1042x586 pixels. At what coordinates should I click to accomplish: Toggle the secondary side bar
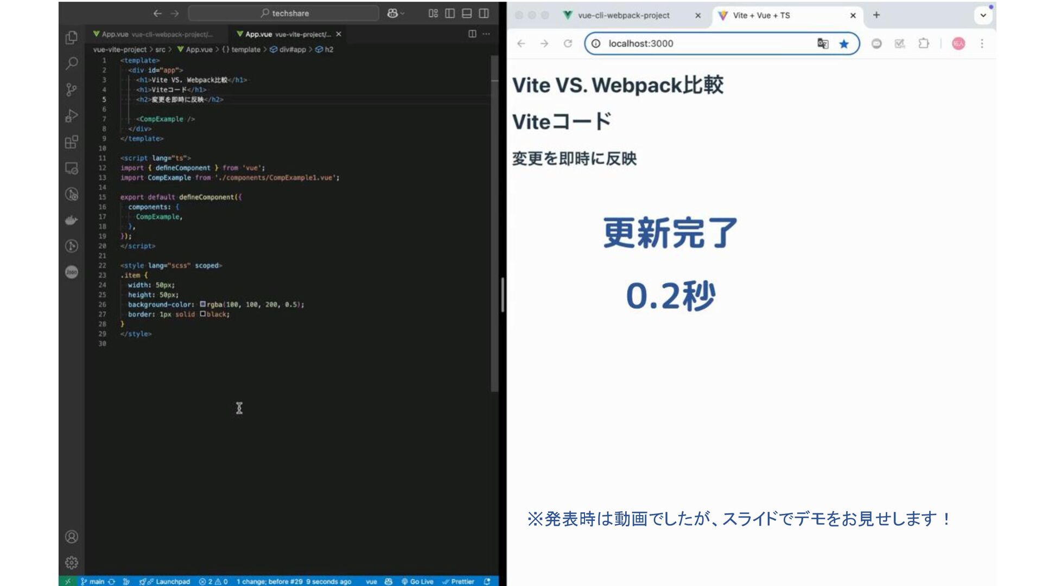pos(484,13)
